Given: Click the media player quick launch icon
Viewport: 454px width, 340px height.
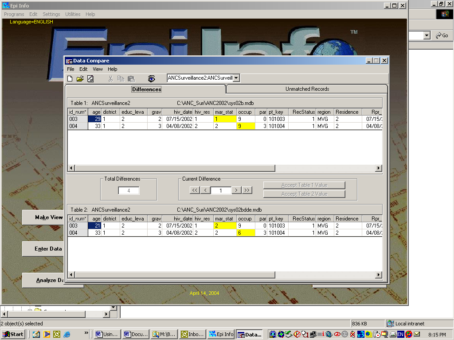Looking at the screenshot, I should 47,335.
